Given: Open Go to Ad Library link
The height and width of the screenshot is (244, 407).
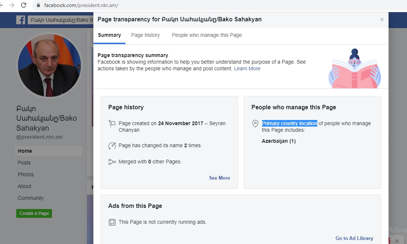Looking at the screenshot, I should click(x=354, y=238).
